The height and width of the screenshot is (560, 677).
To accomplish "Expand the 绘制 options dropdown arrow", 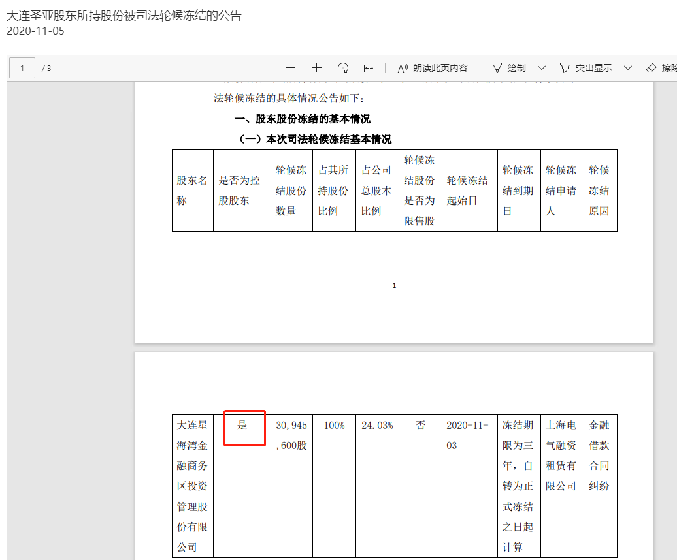I will 541,68.
